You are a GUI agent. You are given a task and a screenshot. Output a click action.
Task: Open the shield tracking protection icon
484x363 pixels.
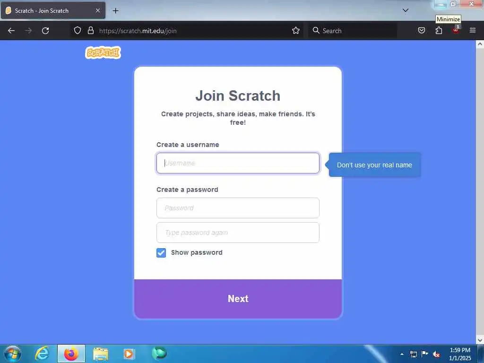(x=78, y=31)
